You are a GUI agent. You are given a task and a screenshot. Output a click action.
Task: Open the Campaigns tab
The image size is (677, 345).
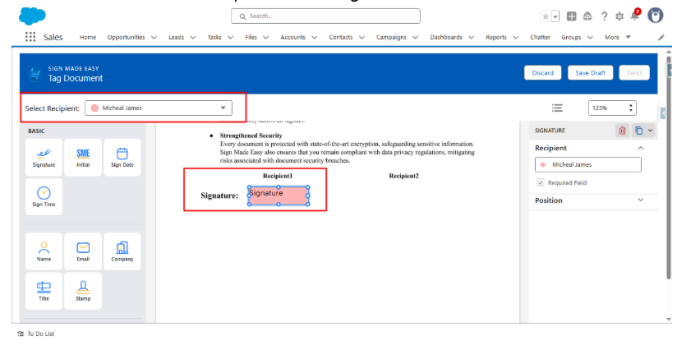(391, 37)
